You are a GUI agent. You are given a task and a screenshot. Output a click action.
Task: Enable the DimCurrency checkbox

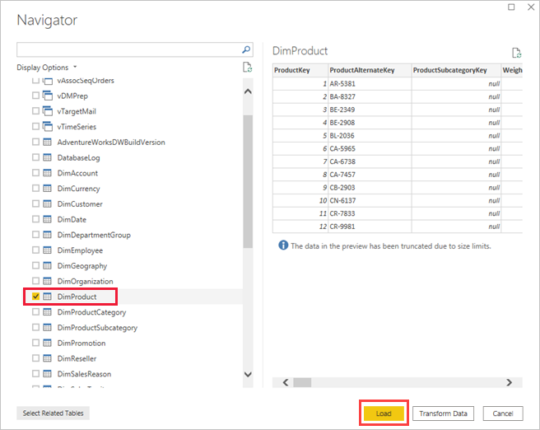(35, 189)
